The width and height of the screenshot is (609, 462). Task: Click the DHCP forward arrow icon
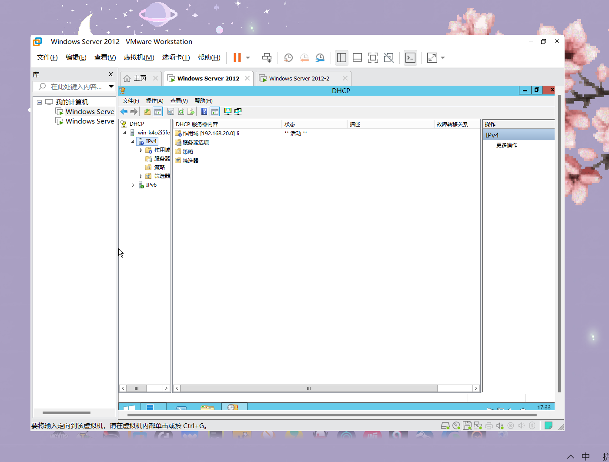(134, 112)
